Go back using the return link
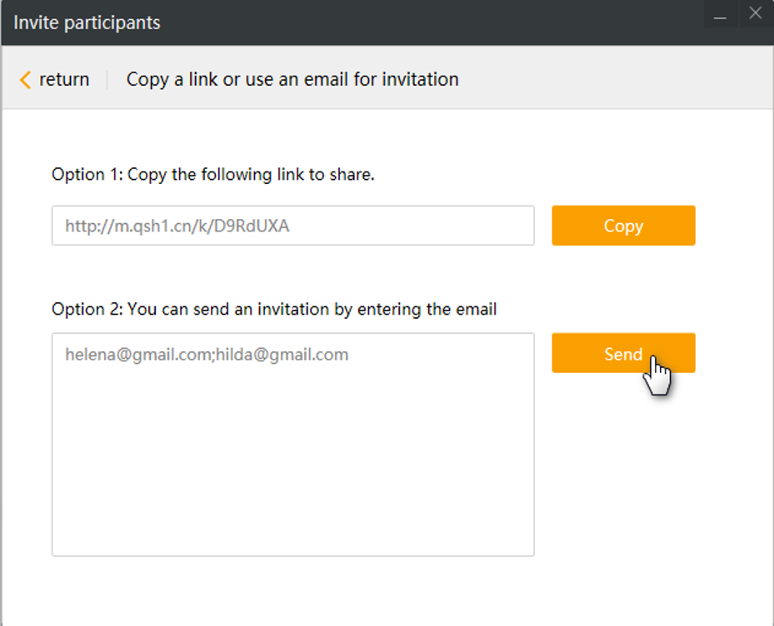 tap(64, 80)
